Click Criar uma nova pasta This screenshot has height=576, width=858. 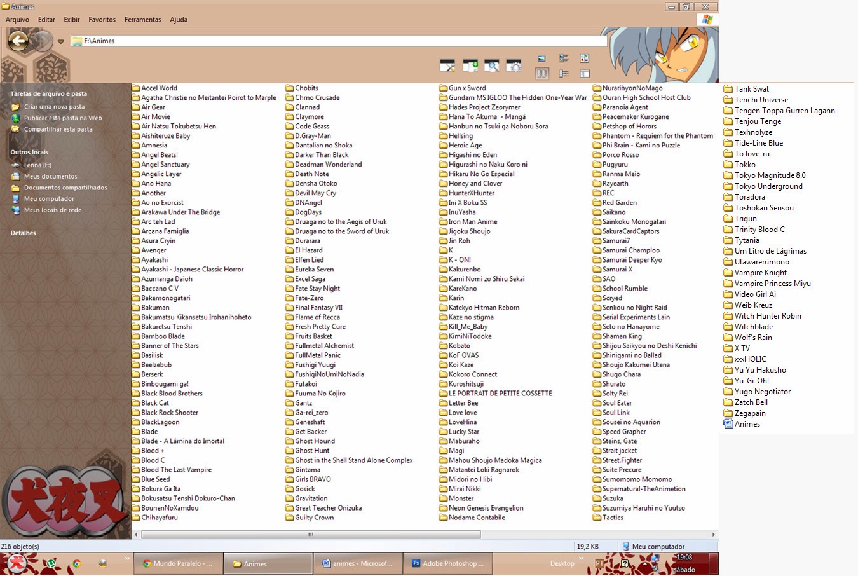(54, 107)
